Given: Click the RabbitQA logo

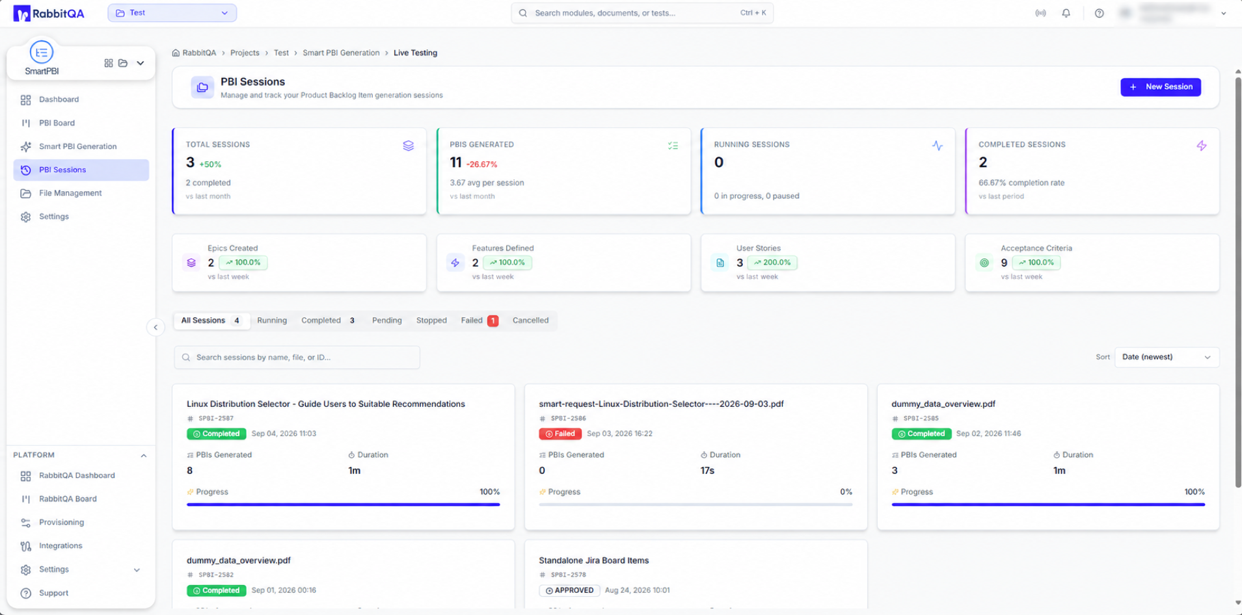Looking at the screenshot, I should [49, 13].
